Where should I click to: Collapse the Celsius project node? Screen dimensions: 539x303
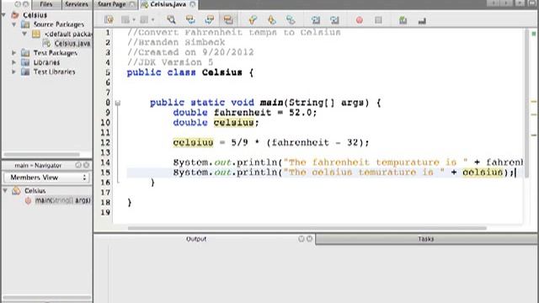(x=3, y=15)
